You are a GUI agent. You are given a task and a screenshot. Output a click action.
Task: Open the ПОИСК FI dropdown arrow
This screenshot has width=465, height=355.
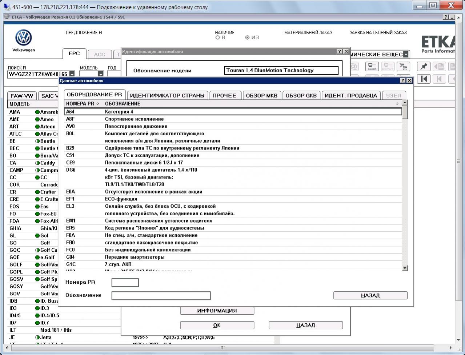[x=72, y=74]
